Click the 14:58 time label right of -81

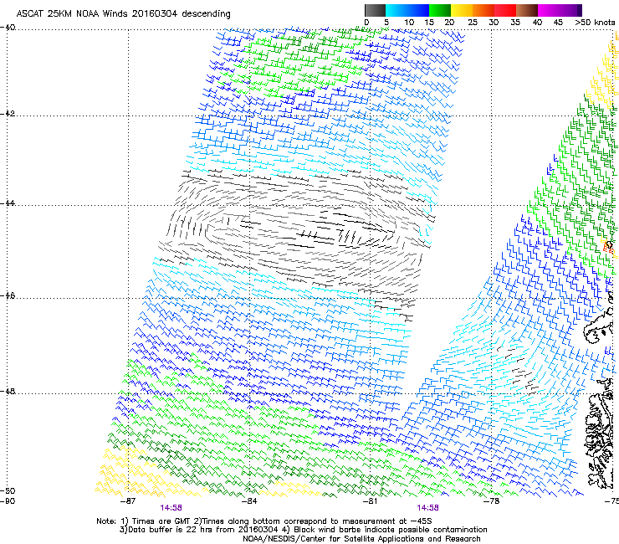coord(428,508)
